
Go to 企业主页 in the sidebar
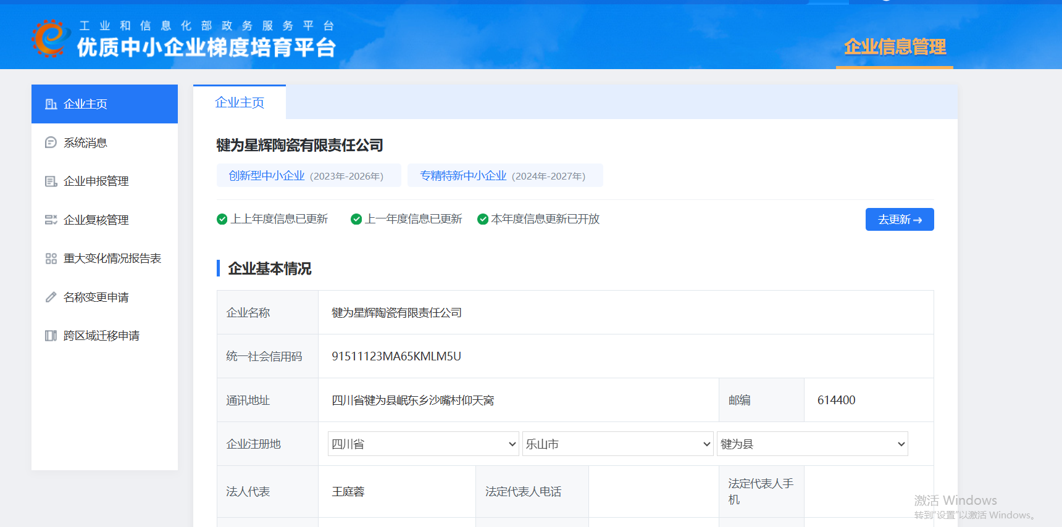[104, 104]
